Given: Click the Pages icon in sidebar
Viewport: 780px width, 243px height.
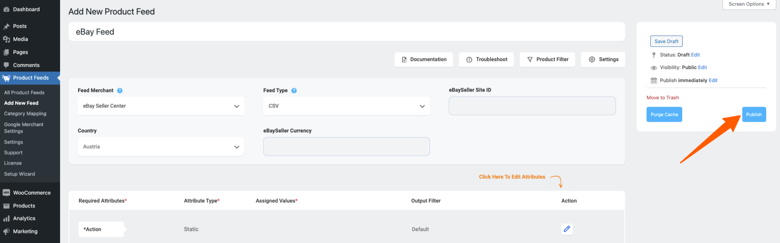Looking at the screenshot, I should (6, 52).
